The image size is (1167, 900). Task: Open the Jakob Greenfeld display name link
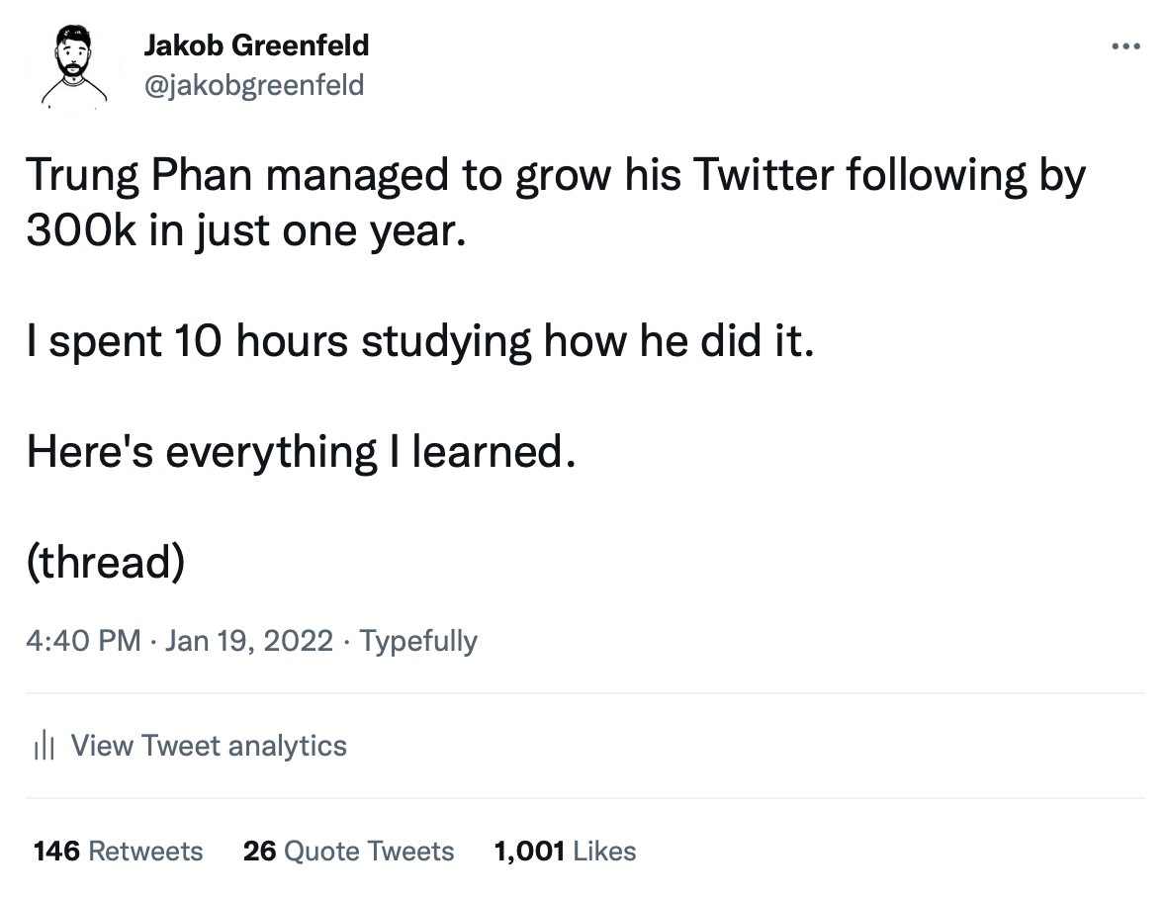256,45
